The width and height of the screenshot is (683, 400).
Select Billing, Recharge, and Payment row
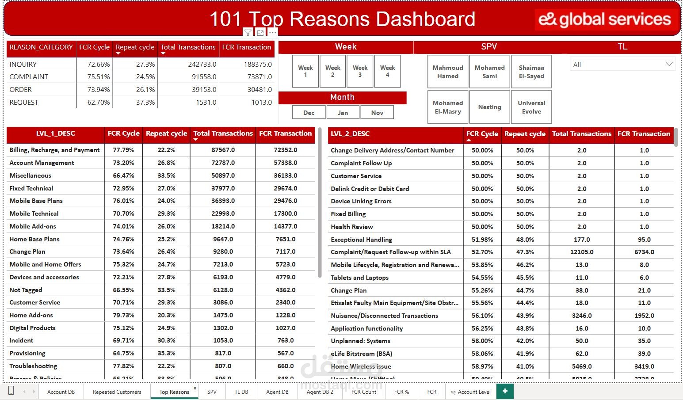click(161, 150)
